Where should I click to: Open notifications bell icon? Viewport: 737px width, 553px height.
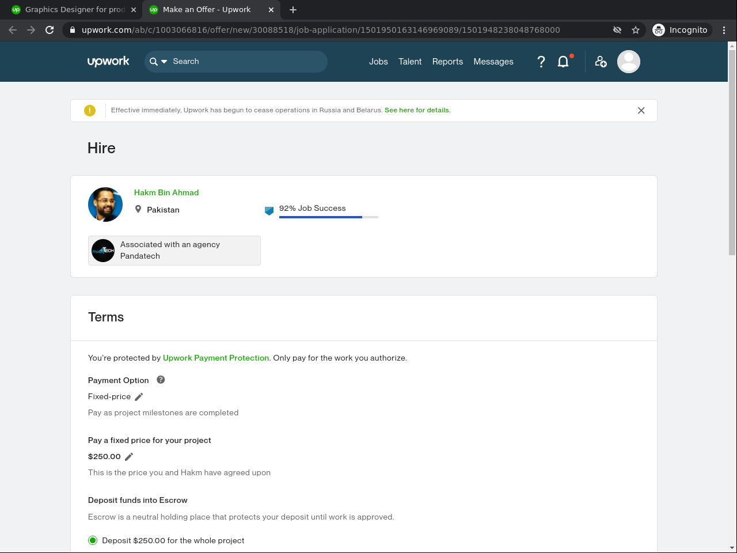click(563, 62)
